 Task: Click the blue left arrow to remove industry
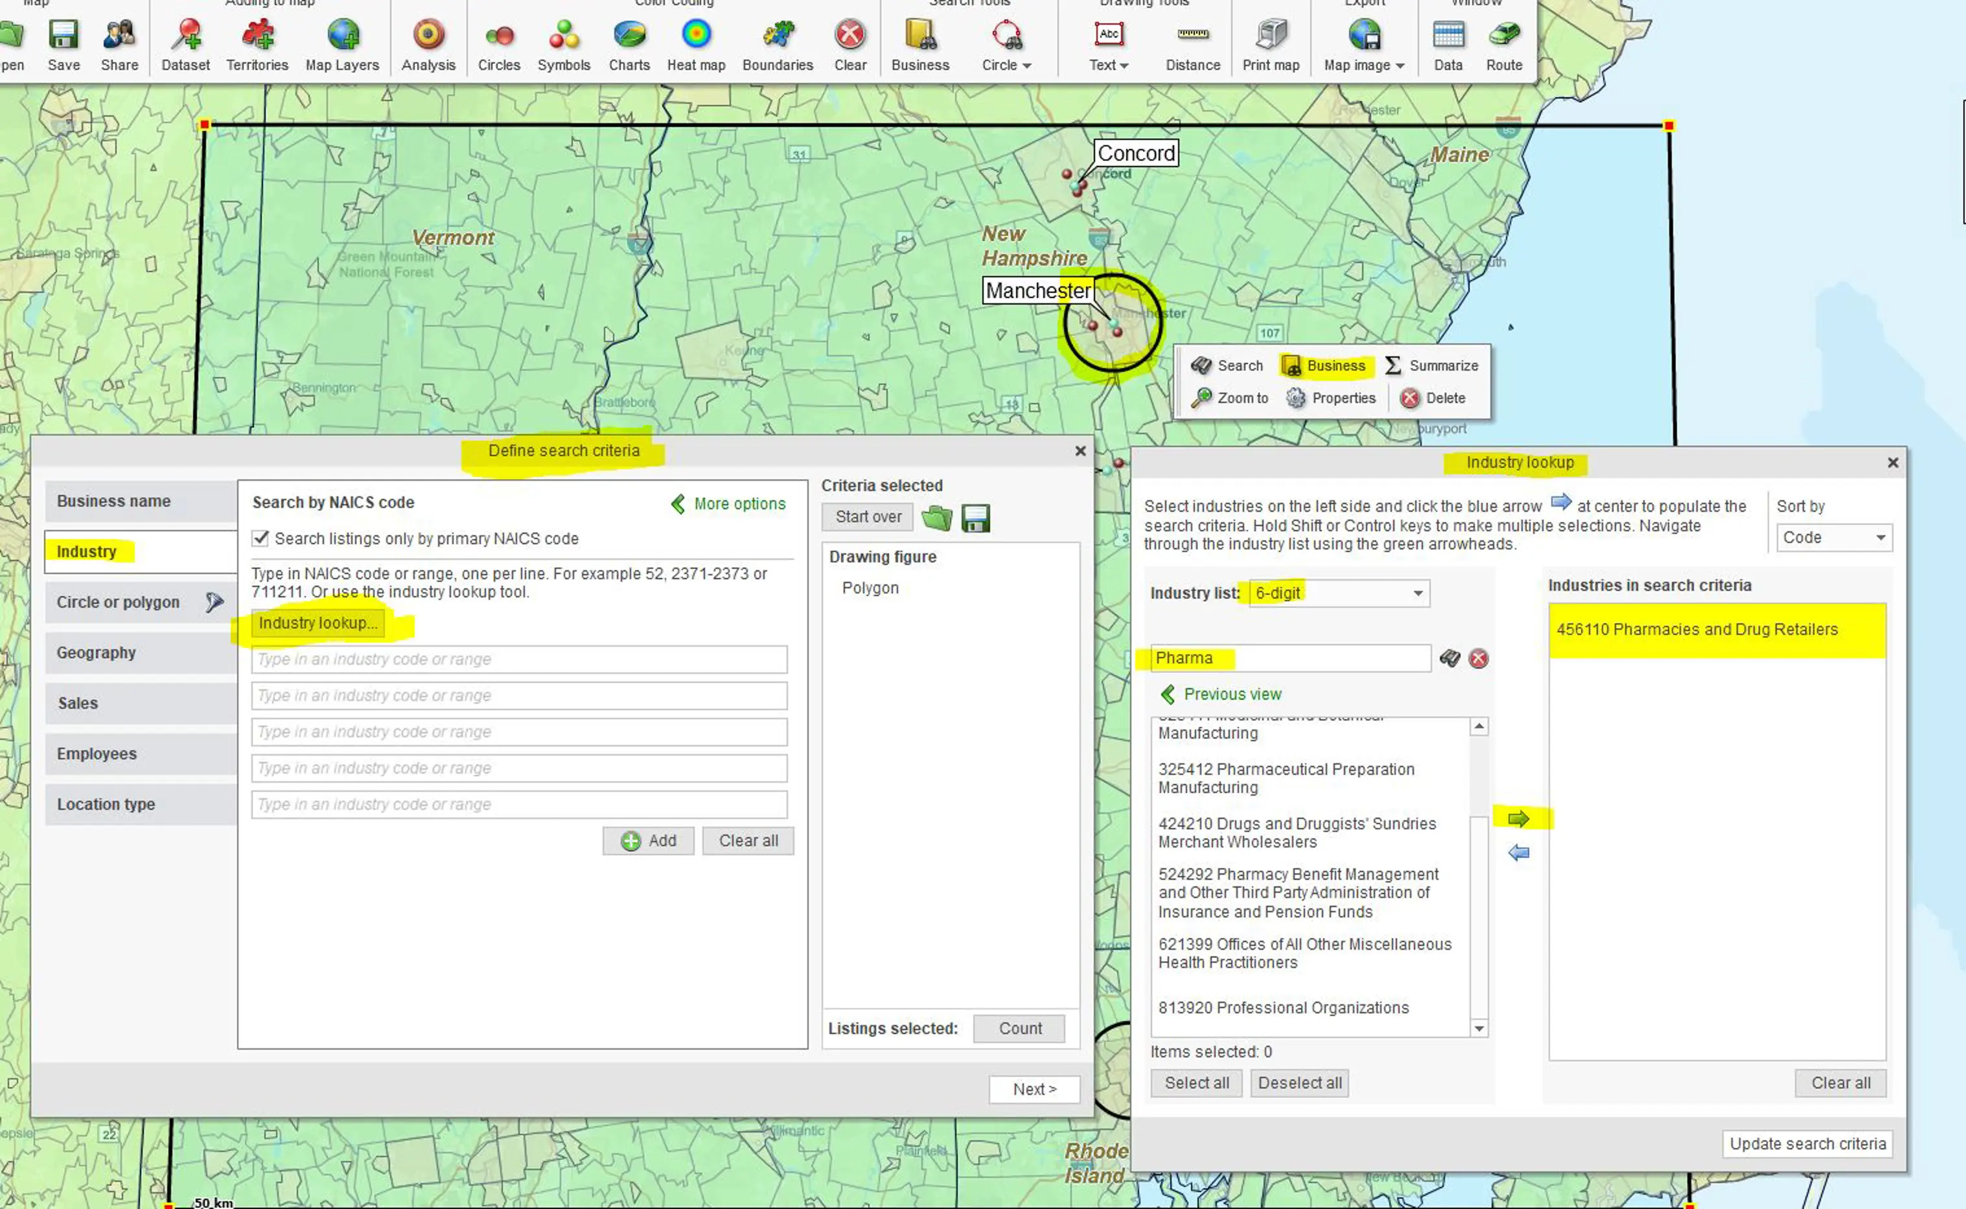point(1518,853)
